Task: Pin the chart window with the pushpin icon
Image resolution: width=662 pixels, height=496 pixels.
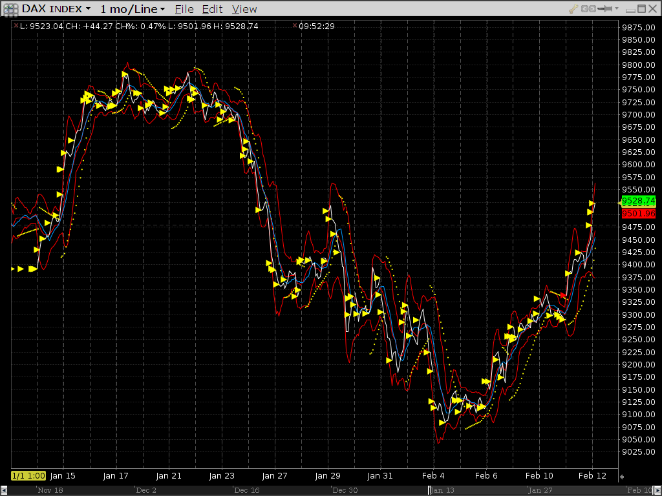Action: tap(604, 9)
